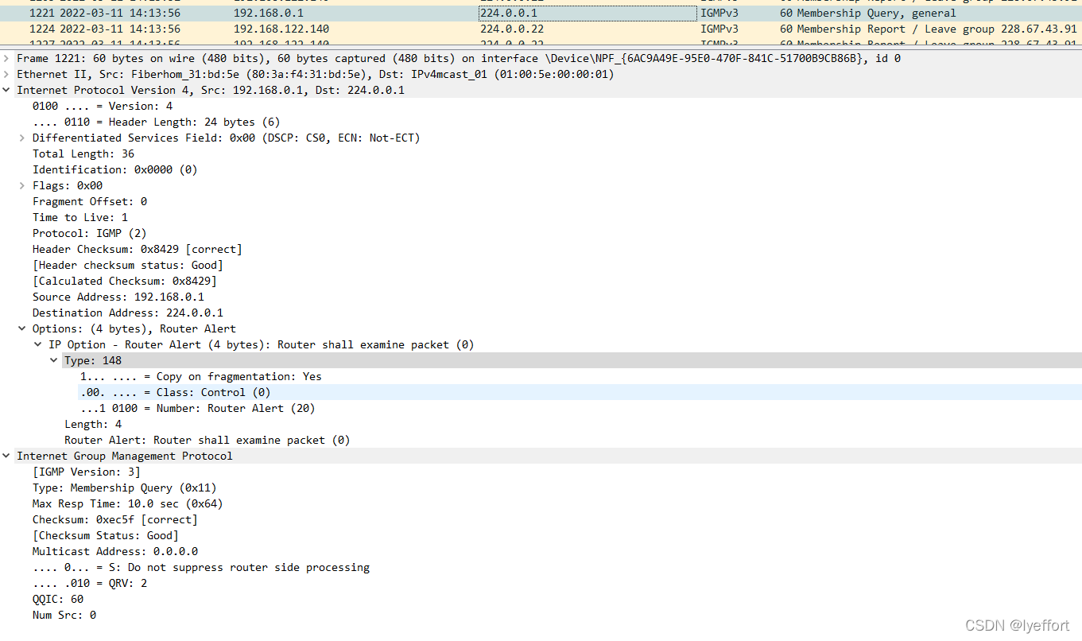Click source 192.168.0.1 in packet 1221 row
The height and width of the screenshot is (641, 1082).
coord(269,13)
